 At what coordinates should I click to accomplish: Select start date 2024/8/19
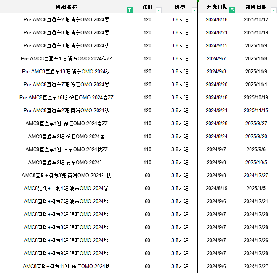tap(216, 188)
